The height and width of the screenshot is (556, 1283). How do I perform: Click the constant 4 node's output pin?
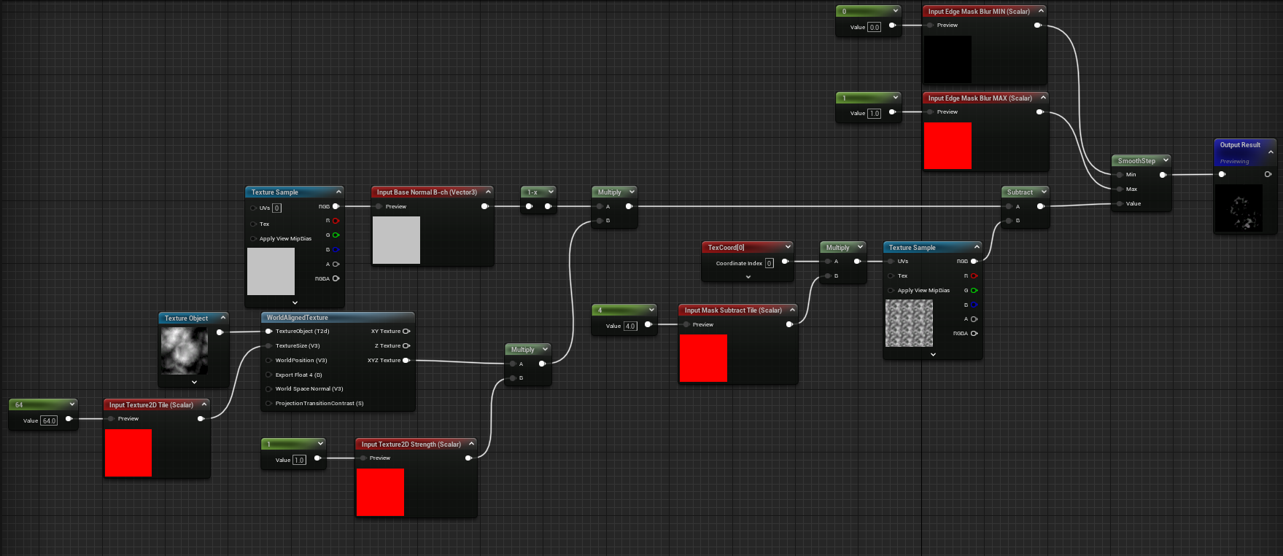[x=648, y=325]
